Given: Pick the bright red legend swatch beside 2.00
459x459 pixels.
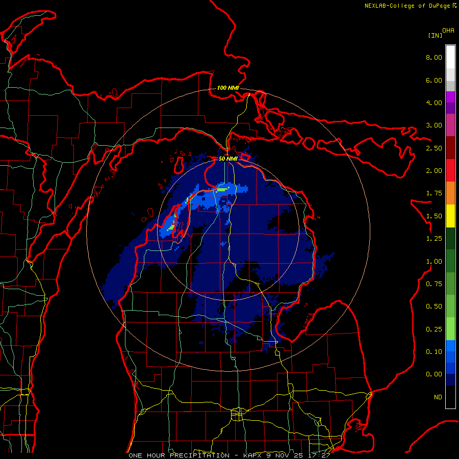Looking at the screenshot, I should point(450,170).
